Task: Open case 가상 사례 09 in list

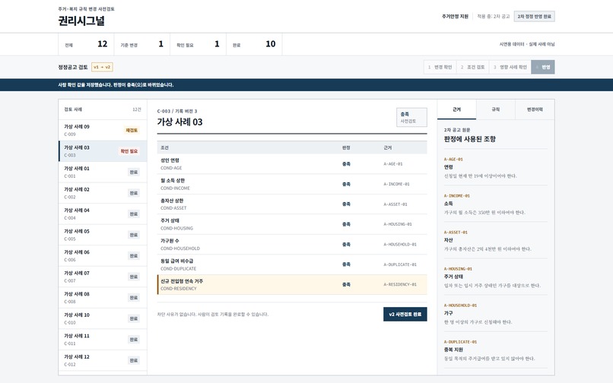Action: 103,130
